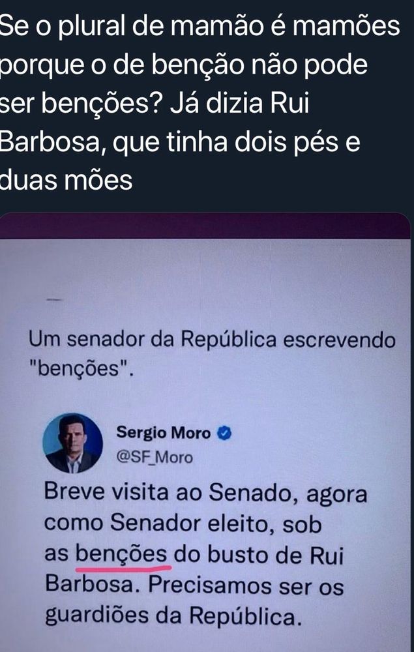Image resolution: width=414 pixels, height=652 pixels.
Task: Click the small dash above 'Um senador'
Action: (x=55, y=299)
